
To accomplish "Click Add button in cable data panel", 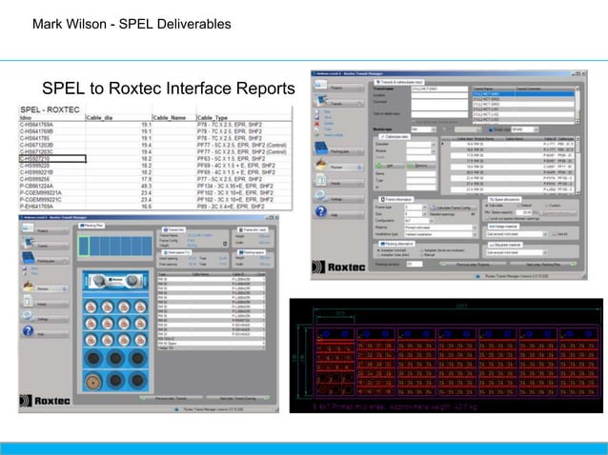I will coord(390,166).
